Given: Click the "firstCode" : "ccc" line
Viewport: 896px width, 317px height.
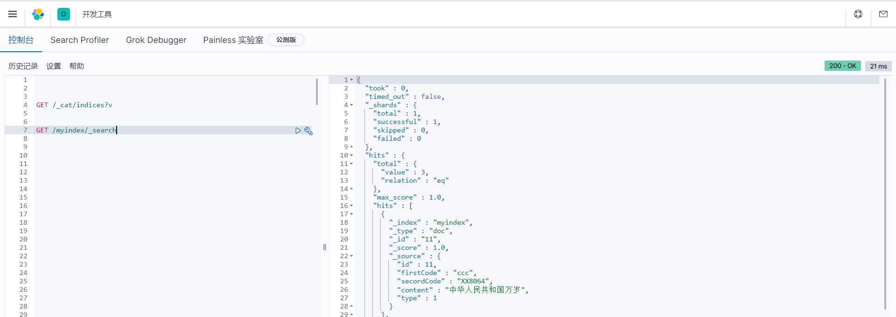Looking at the screenshot, I should [x=437, y=273].
